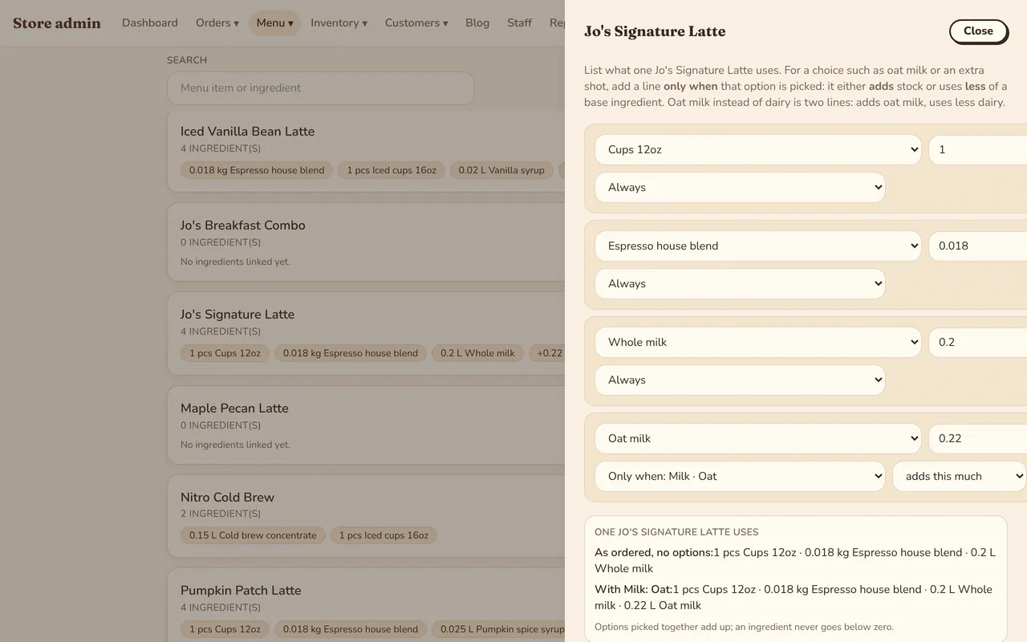Screen dimensions: 1027x642
Task: Click the Store admin logo
Action: pyautogui.click(x=57, y=22)
